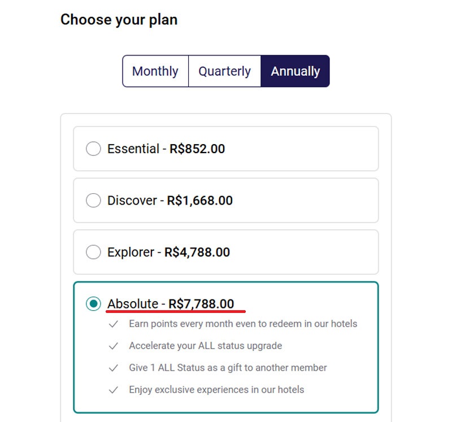Image resolution: width=452 pixels, height=422 pixels.
Task: Click the checkmark beside Earn points every month
Action: (114, 324)
